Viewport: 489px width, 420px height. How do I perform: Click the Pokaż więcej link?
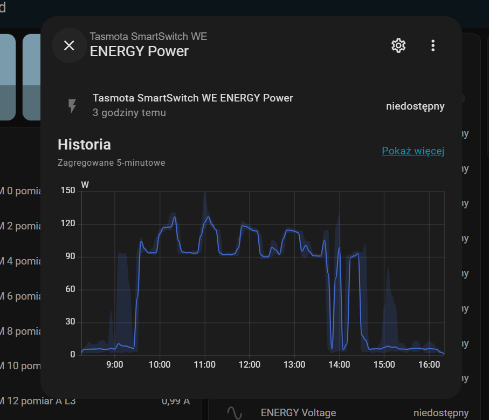pos(413,151)
